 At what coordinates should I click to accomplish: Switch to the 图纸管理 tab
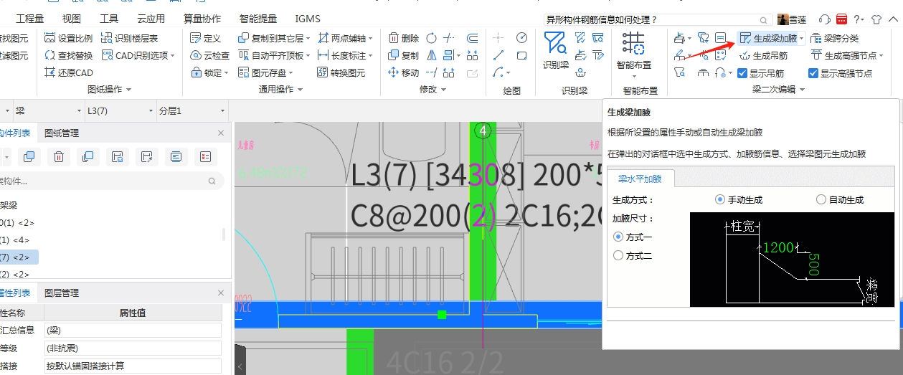pos(62,133)
